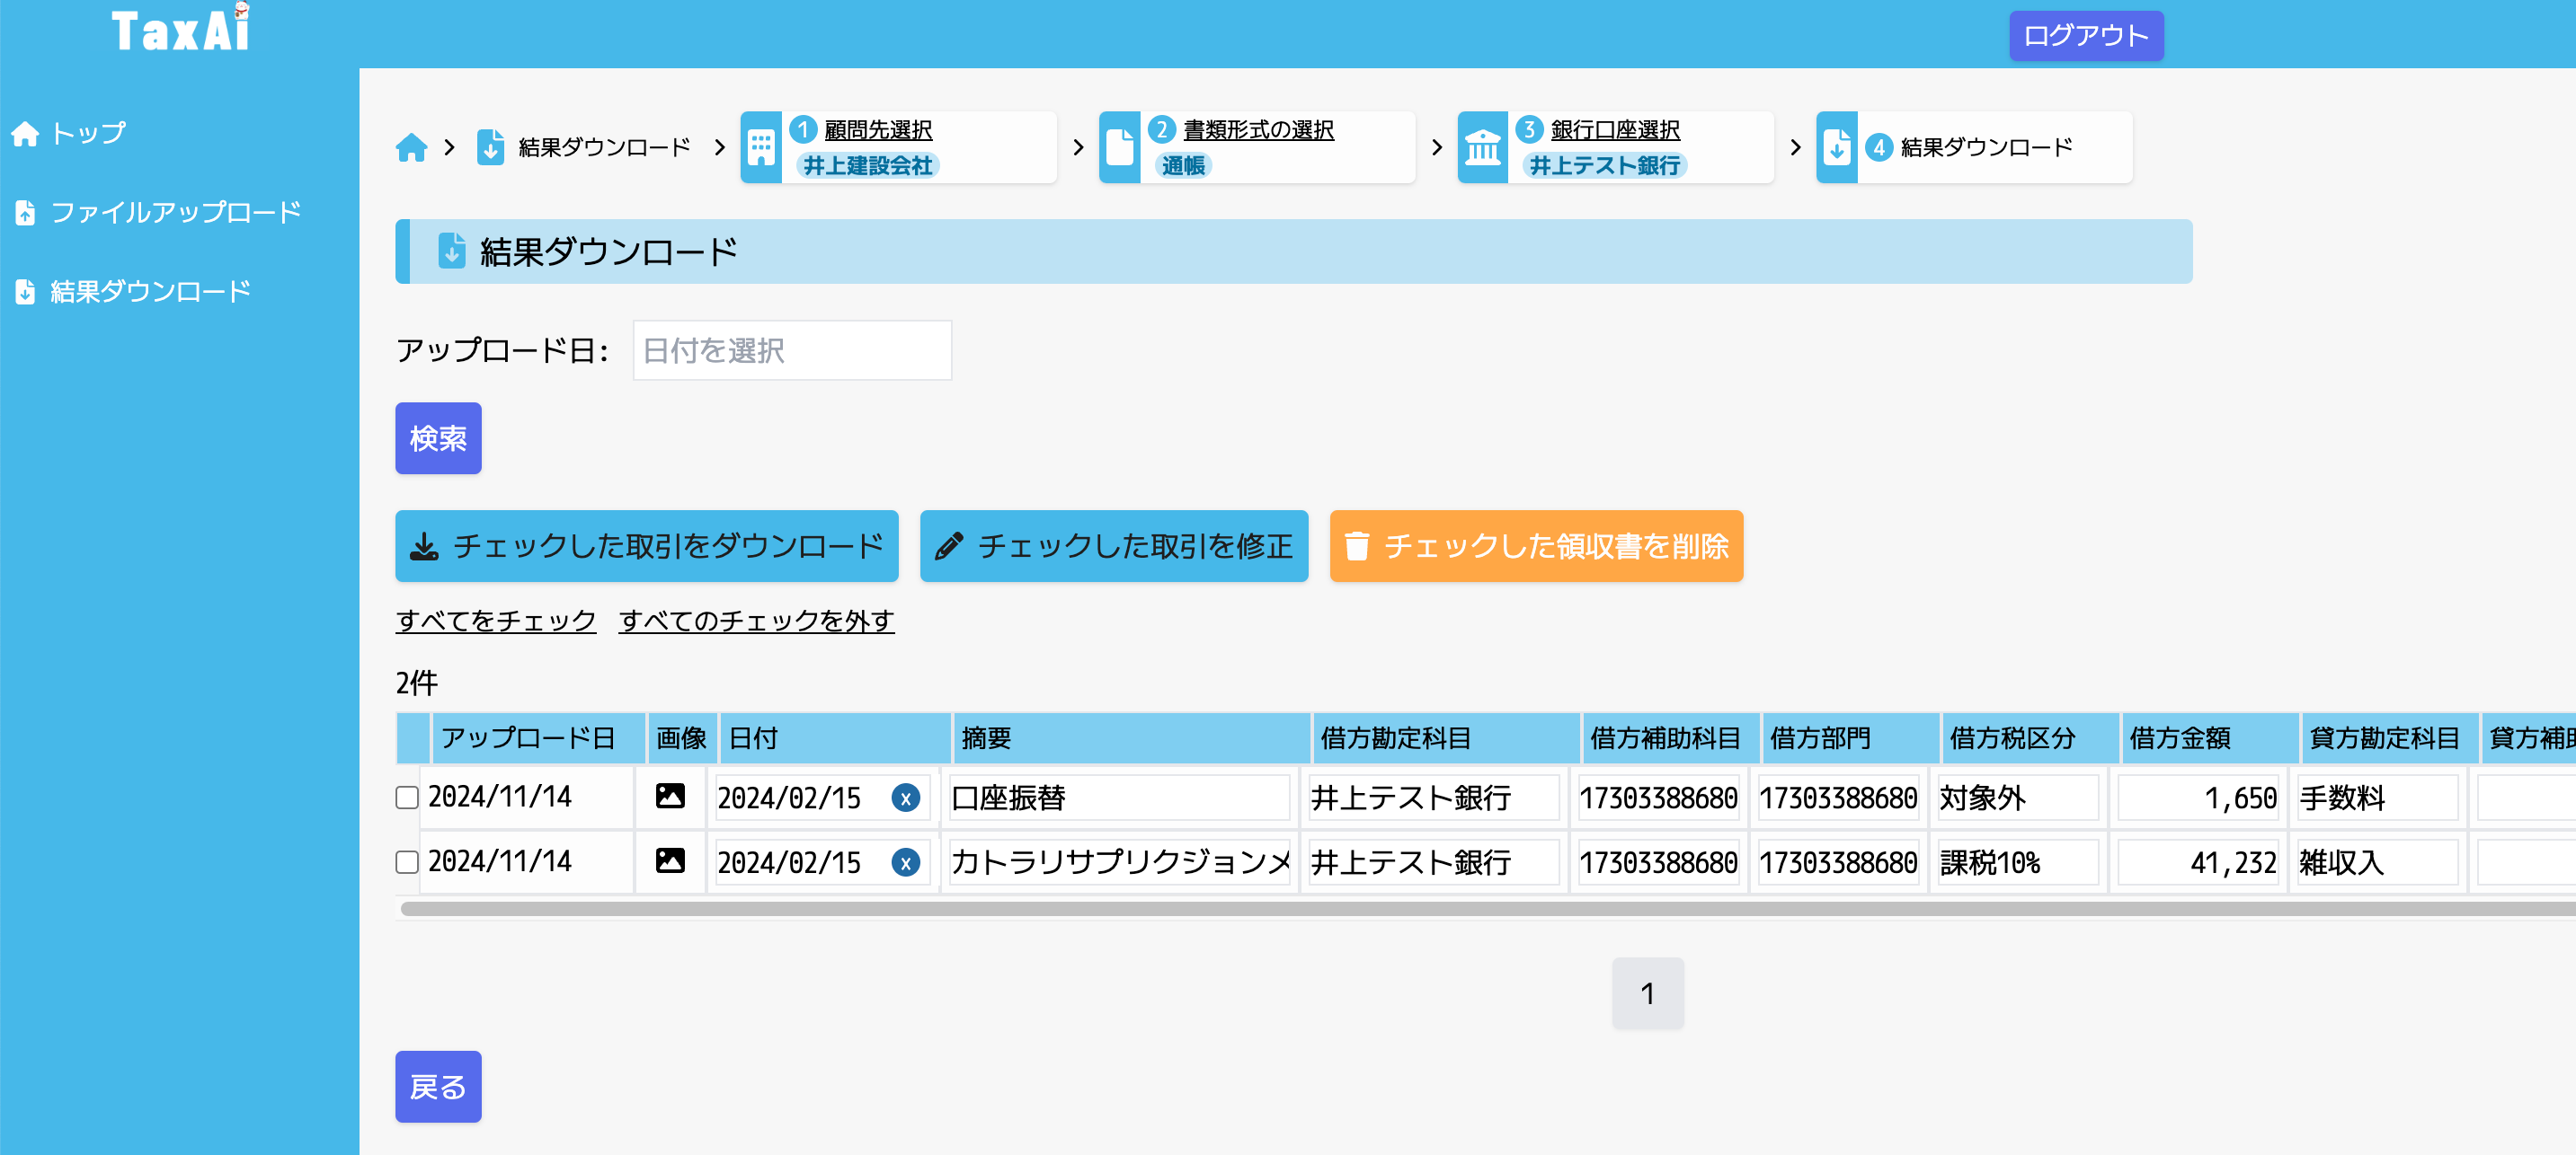Edit the 対象外 tax category field
Screen dimensions: 2576x1155
(x=2017, y=798)
